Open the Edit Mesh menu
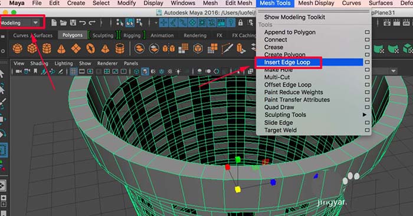Viewport: 413px width, 216px height. (238, 3)
